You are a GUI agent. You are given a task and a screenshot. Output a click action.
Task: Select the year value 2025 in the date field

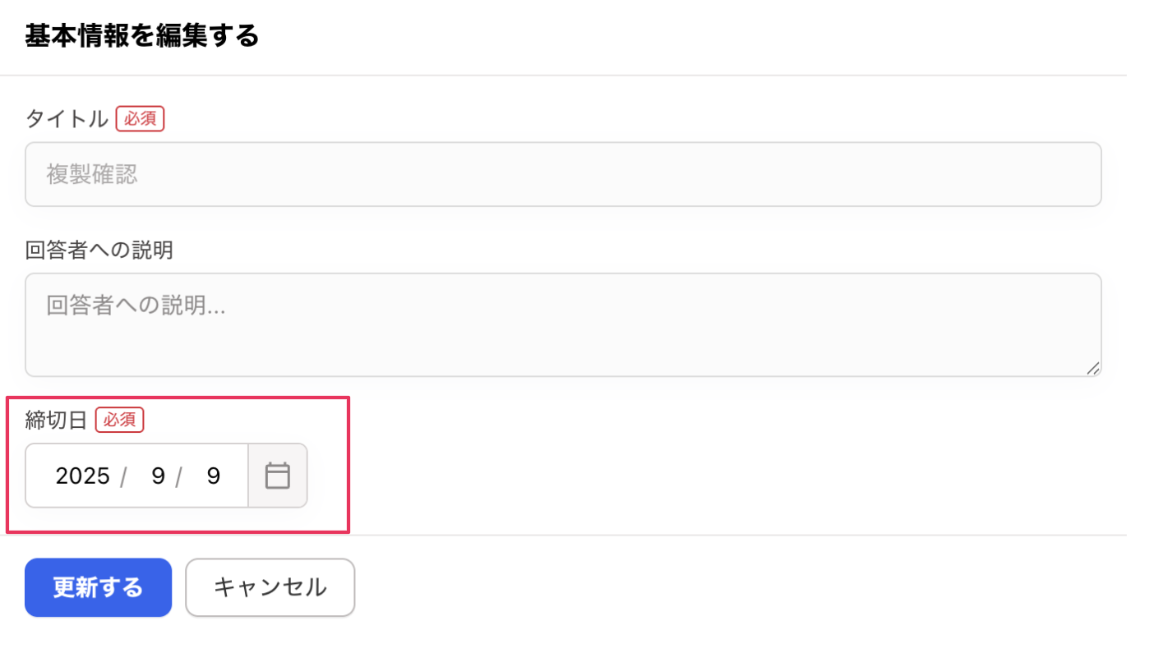coord(81,475)
